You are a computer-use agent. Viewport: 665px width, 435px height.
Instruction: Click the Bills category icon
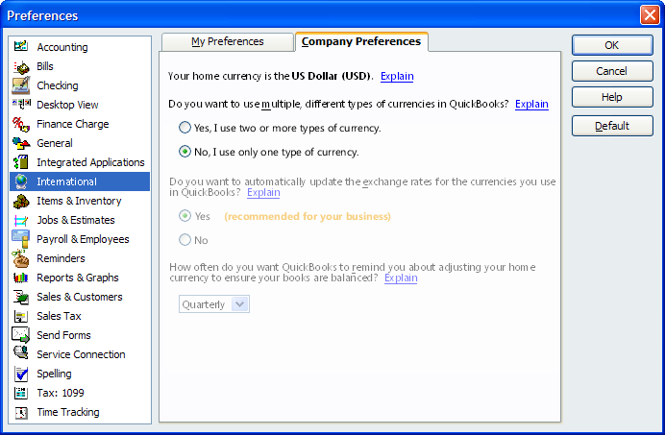tap(21, 66)
